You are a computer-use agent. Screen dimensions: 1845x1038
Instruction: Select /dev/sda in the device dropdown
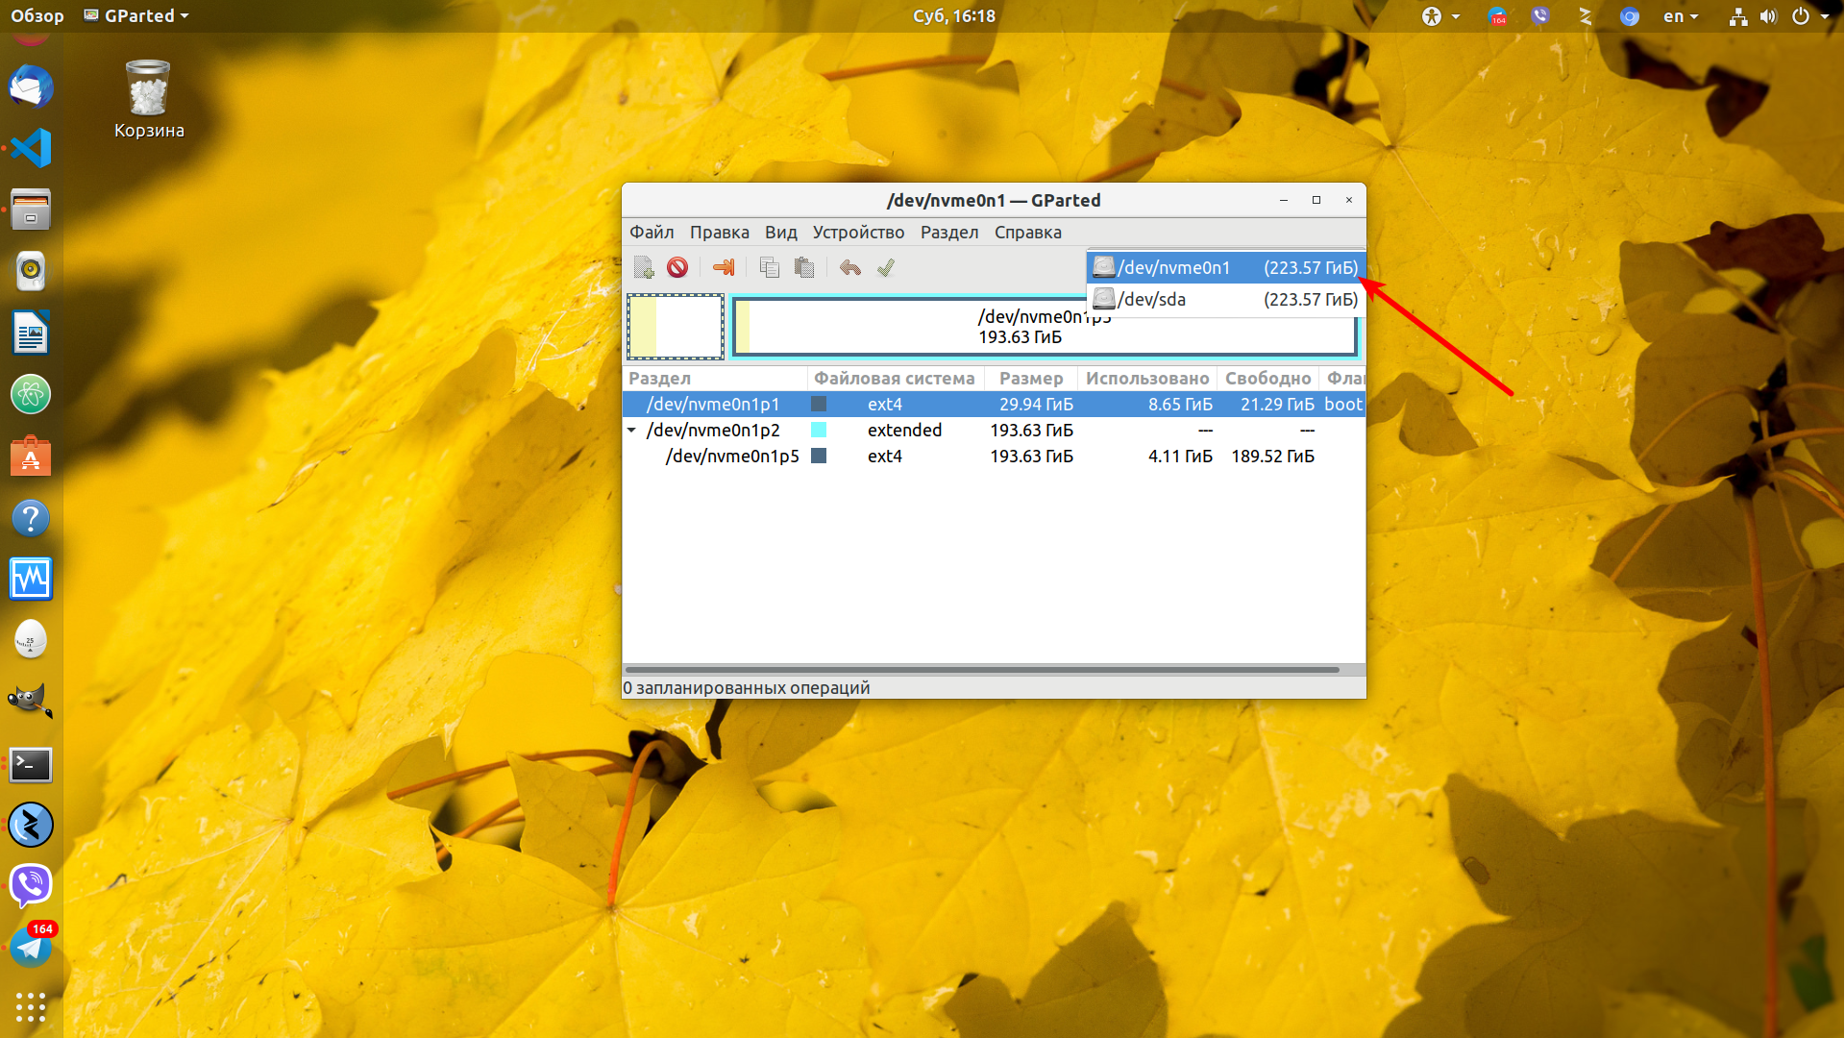1225,299
